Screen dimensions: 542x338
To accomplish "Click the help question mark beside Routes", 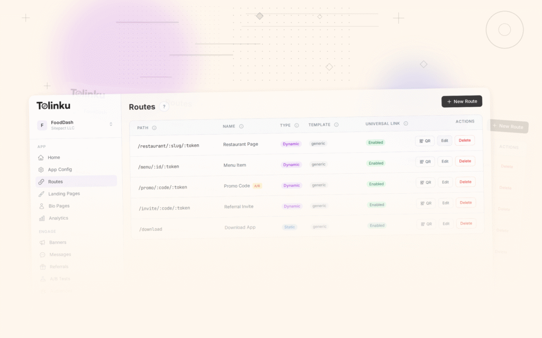I will coord(164,107).
